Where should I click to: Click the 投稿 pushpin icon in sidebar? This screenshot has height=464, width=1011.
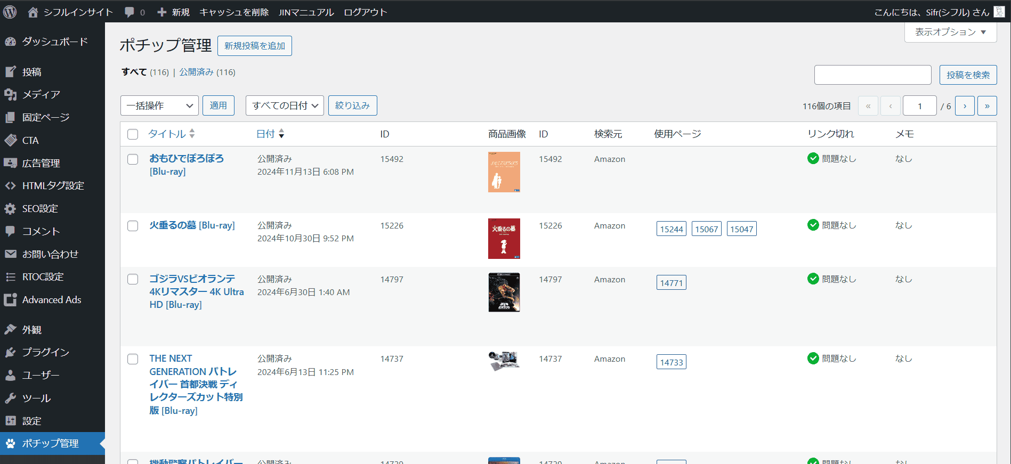(x=10, y=72)
